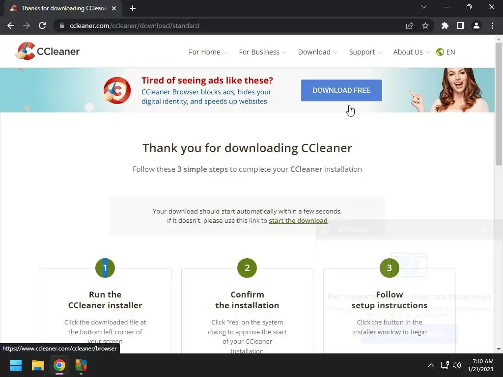The height and width of the screenshot is (377, 503).
Task: Open a new tab with the plus icon
Action: [133, 8]
